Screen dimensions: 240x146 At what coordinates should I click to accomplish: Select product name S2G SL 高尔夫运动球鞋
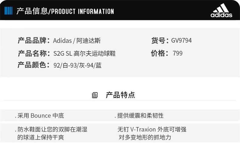point(84,54)
